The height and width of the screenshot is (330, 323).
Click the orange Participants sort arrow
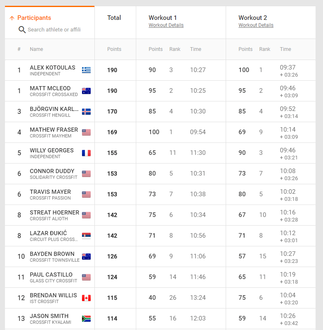[x=12, y=18]
